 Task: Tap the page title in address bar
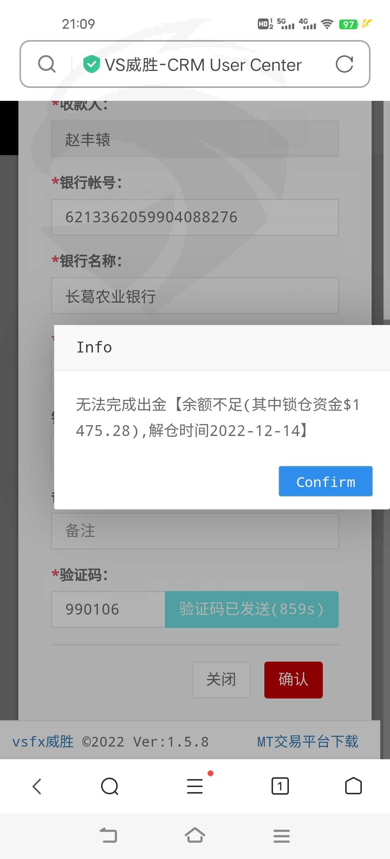[203, 65]
